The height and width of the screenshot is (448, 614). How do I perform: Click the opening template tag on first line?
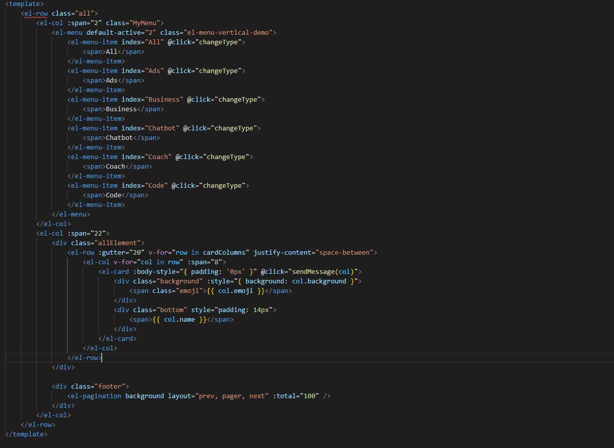(x=24, y=4)
